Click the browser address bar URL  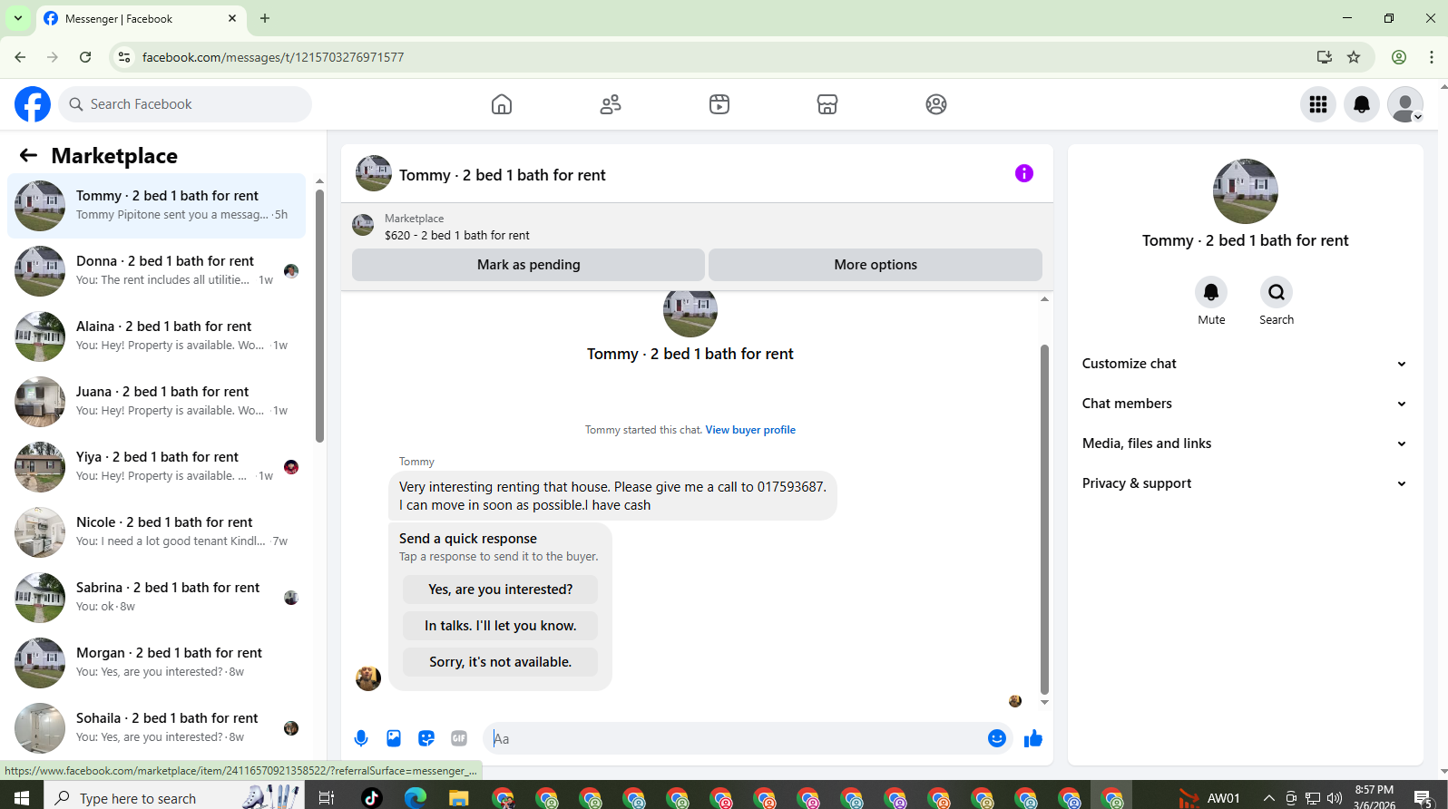[273, 57]
